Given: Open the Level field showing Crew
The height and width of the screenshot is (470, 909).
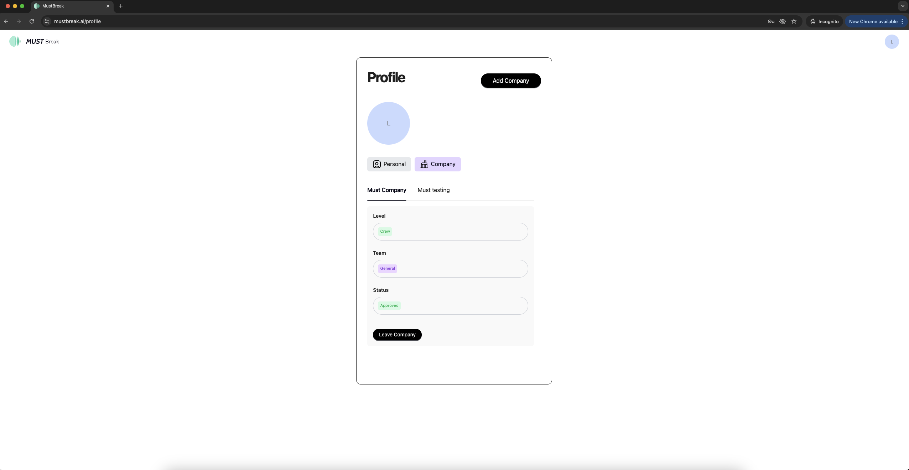Looking at the screenshot, I should coord(451,232).
